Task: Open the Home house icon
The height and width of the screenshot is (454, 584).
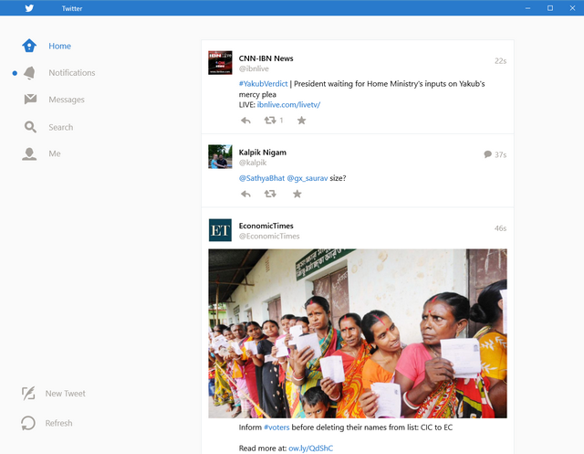Action: [29, 46]
